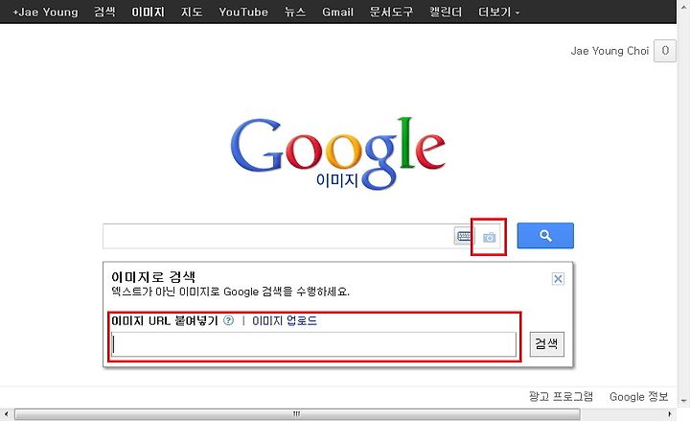Click the Google 이미지 logo
Screen dimensions: 690x421
tap(338, 153)
